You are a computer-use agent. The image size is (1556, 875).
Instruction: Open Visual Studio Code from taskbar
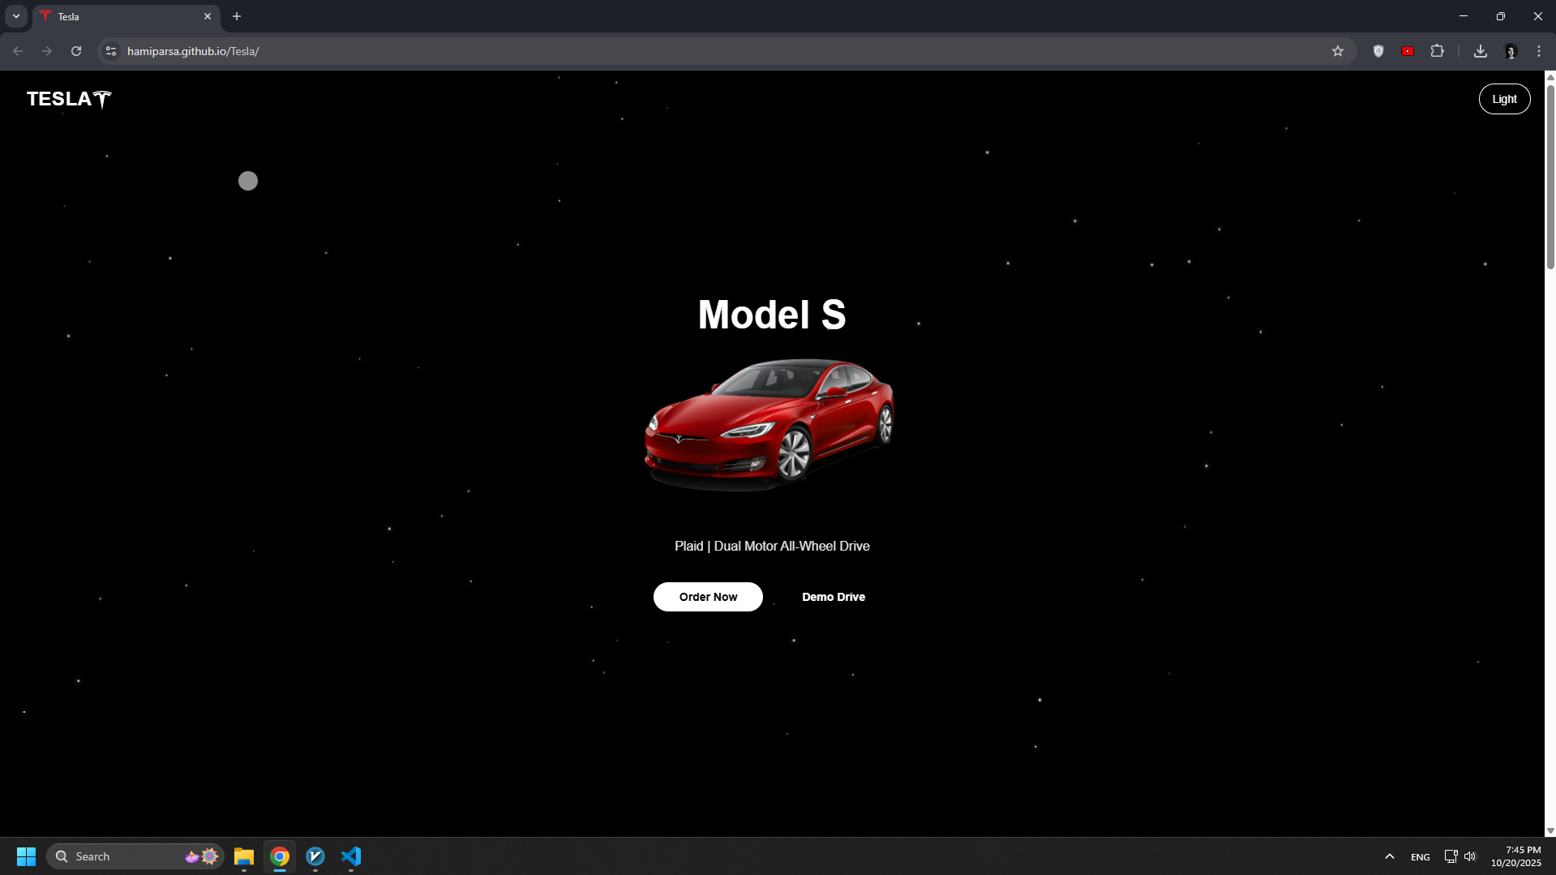(x=351, y=856)
